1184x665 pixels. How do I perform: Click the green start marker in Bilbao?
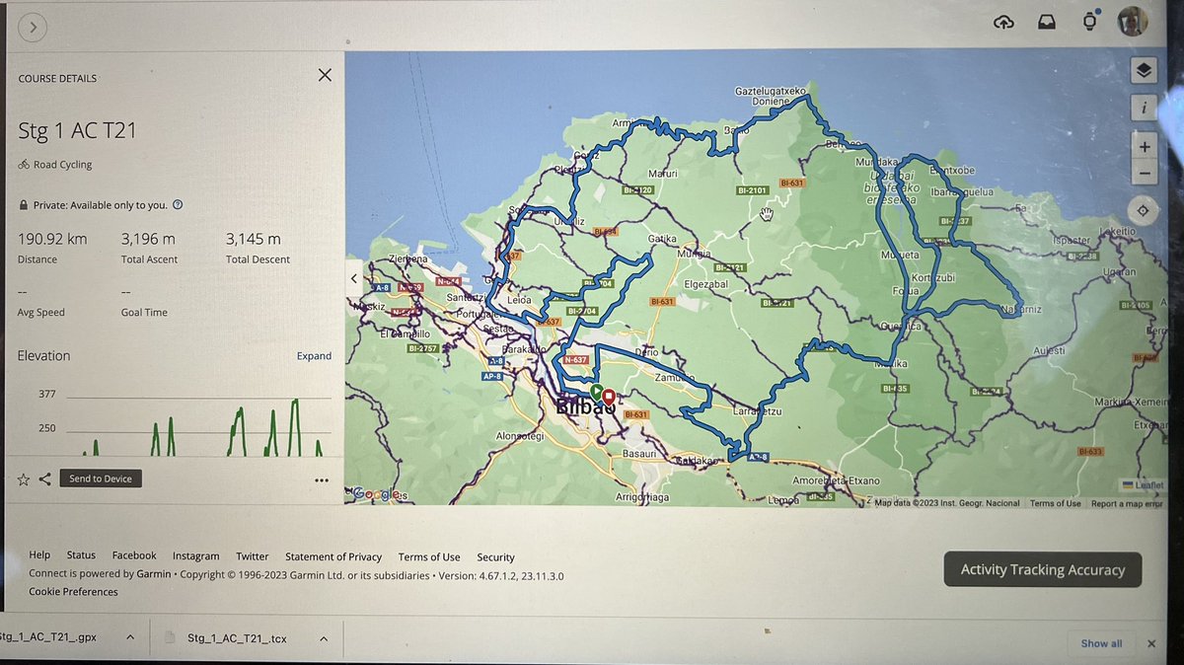596,392
